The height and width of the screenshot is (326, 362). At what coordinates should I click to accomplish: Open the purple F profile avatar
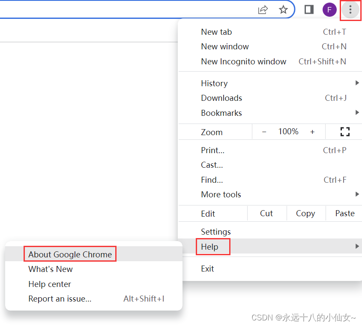coord(329,10)
